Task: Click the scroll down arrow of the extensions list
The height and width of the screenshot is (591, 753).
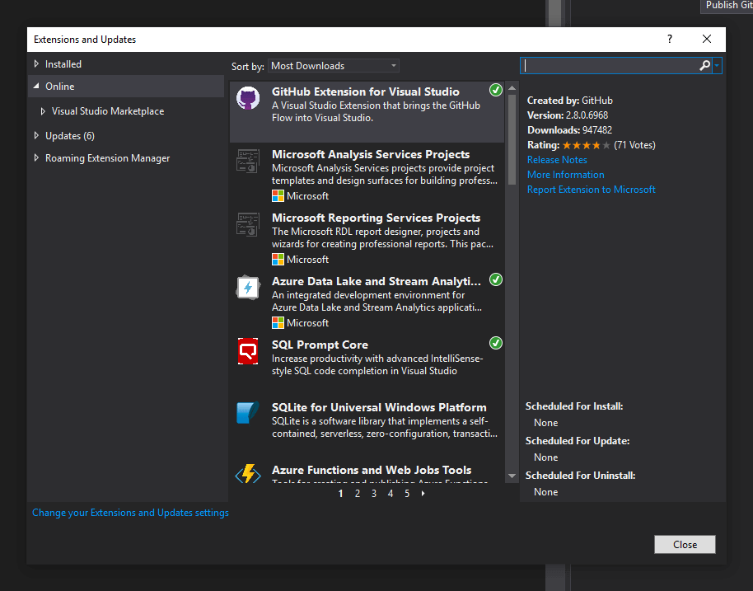Action: click(512, 476)
